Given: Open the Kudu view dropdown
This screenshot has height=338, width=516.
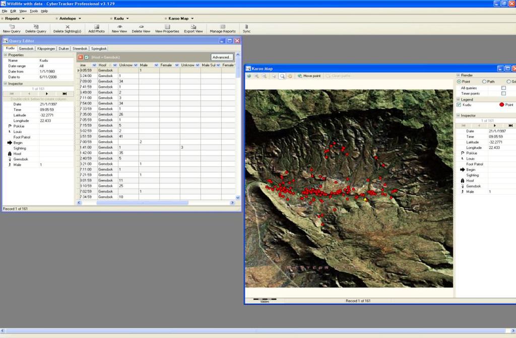Looking at the screenshot, I should pos(121,19).
